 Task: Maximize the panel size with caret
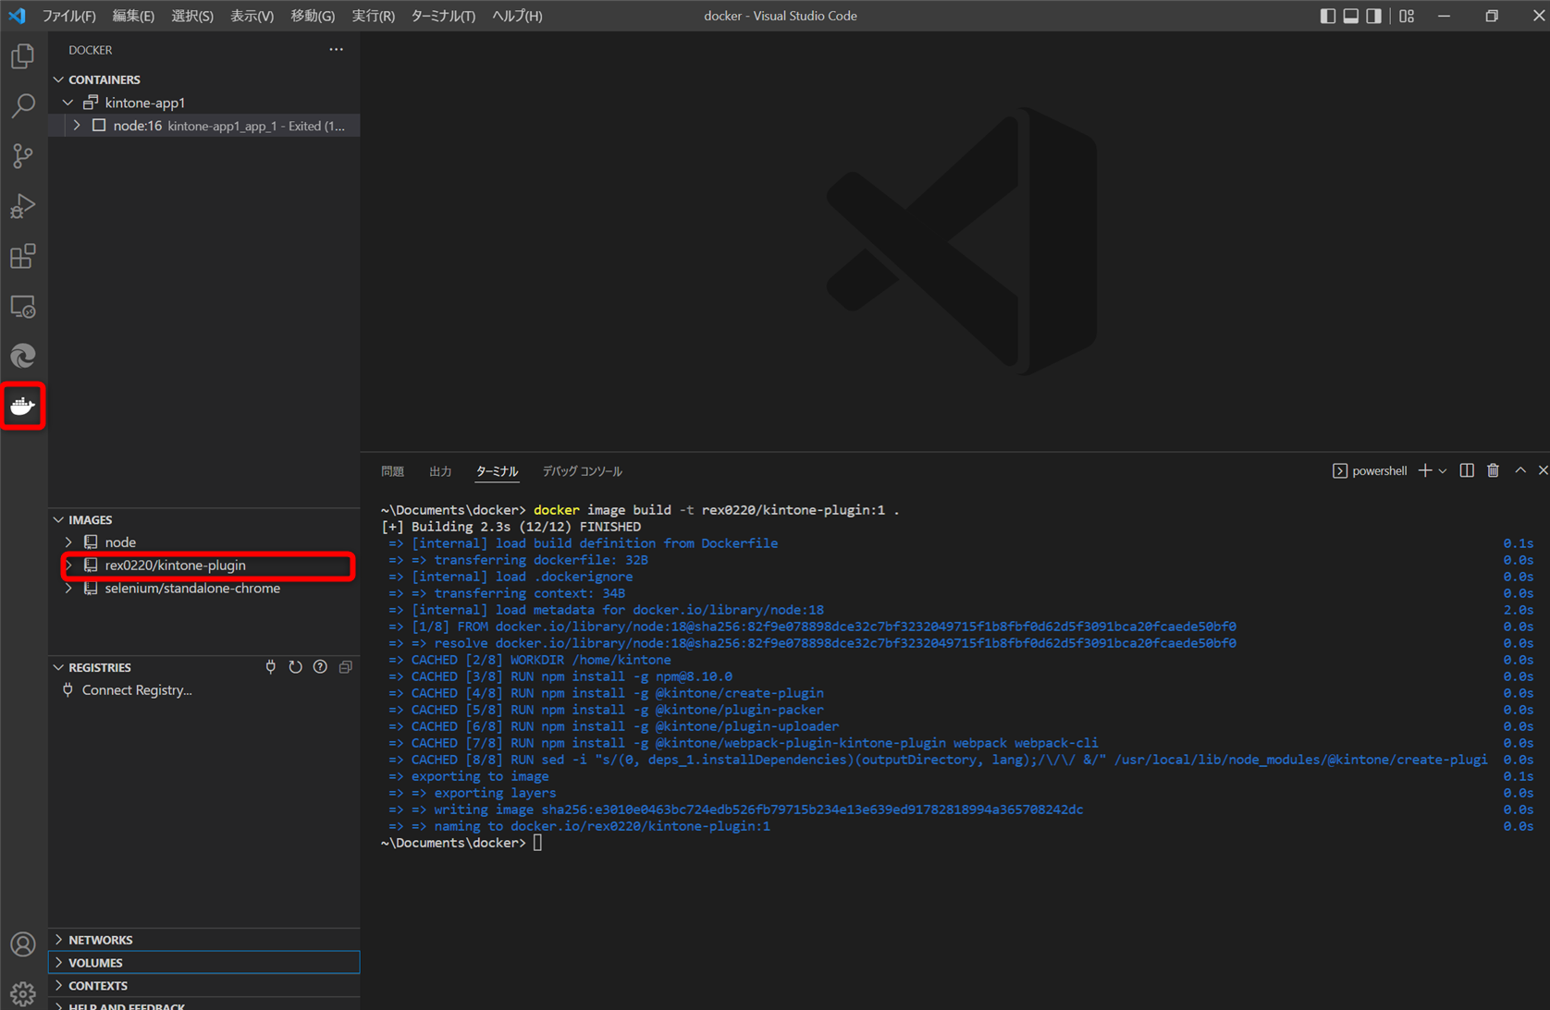(x=1519, y=471)
